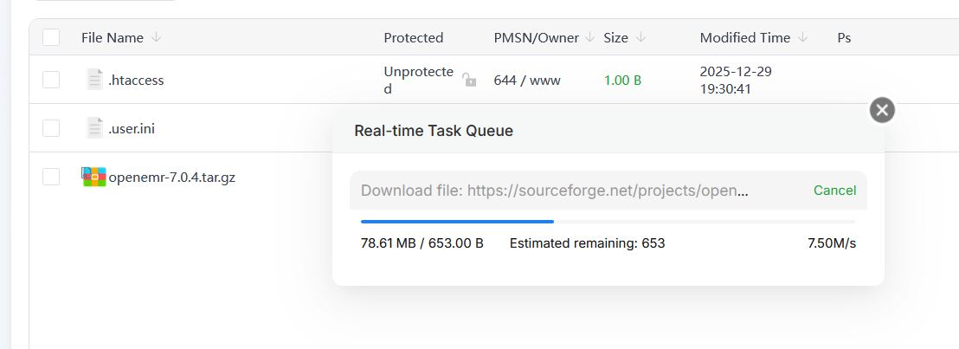Click the .user.ini file icon

click(x=95, y=128)
